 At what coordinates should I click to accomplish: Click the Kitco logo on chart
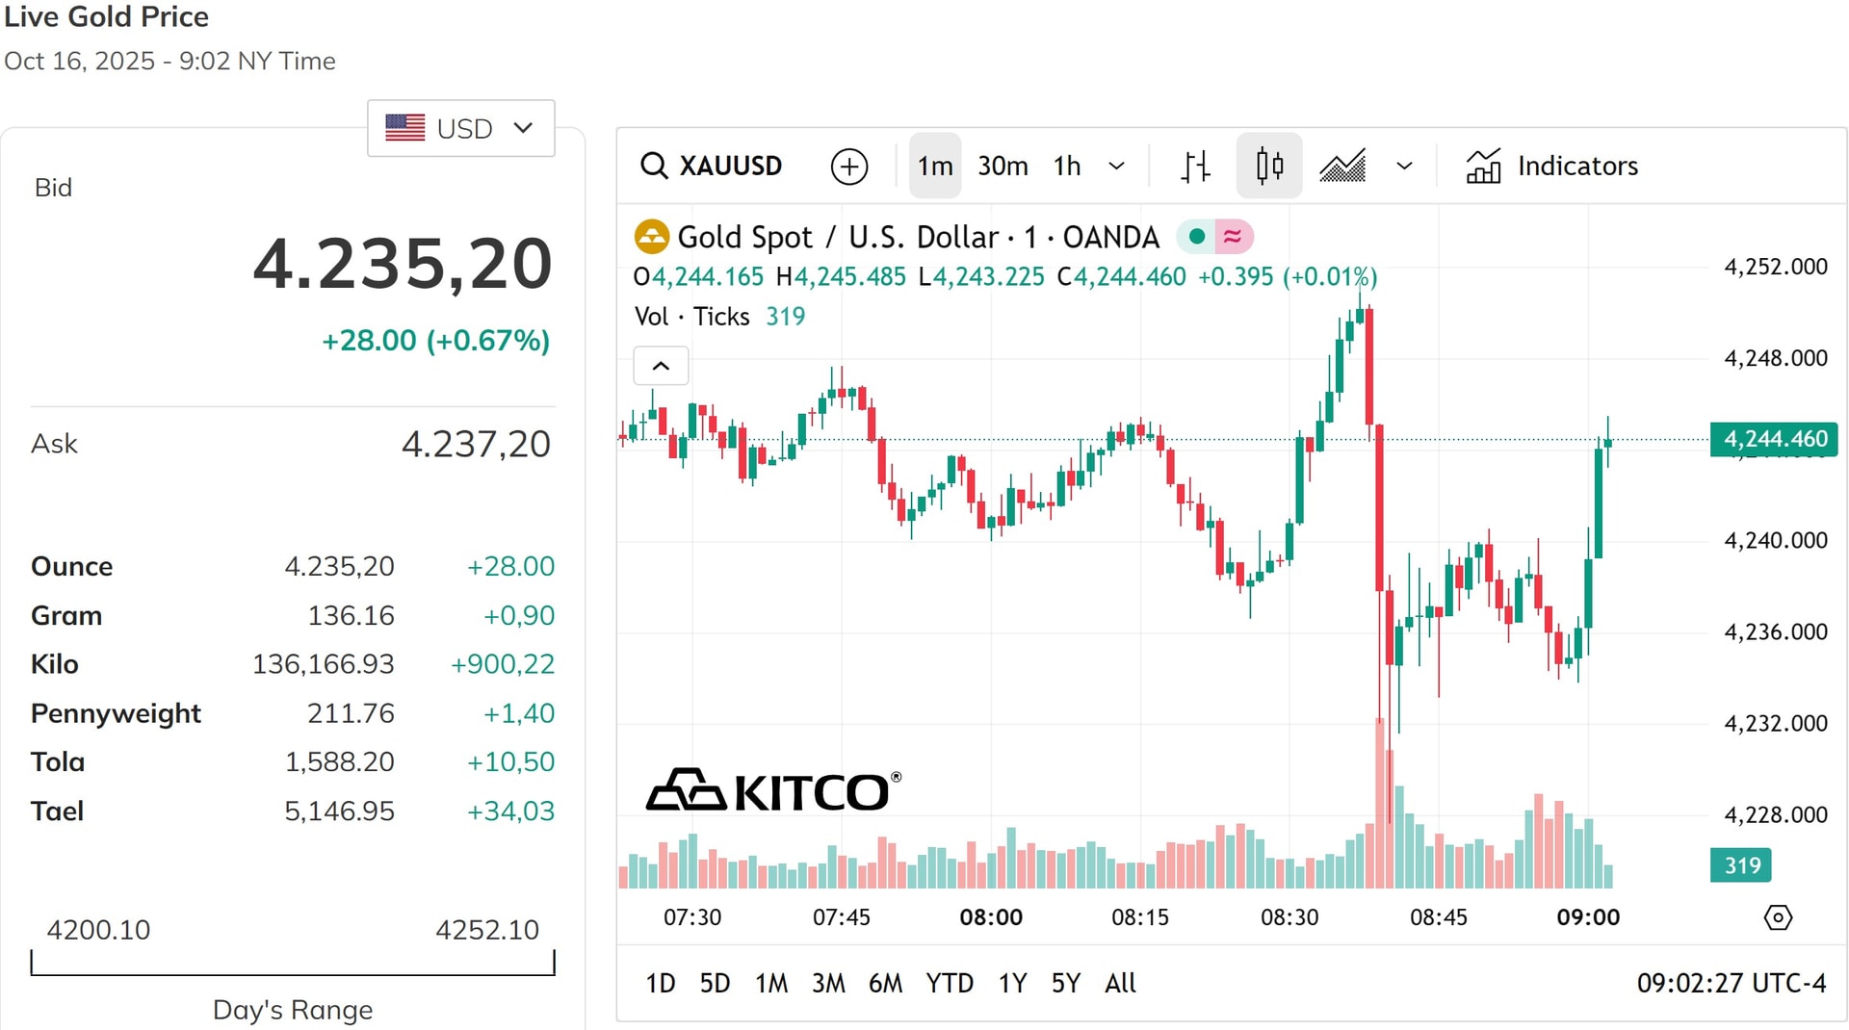773,790
